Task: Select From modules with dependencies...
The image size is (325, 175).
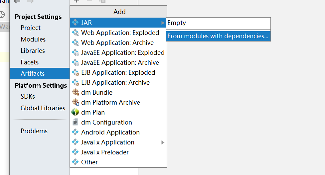Action: (x=218, y=36)
